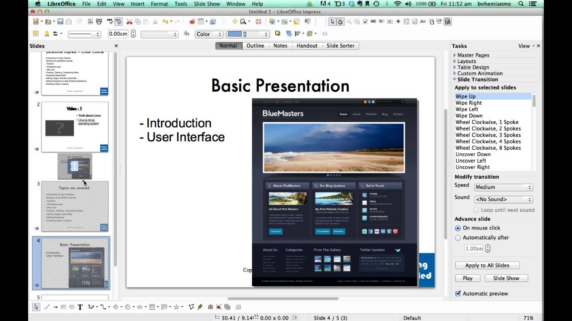Select Wipe Right transition
572x321 pixels.
coord(468,103)
